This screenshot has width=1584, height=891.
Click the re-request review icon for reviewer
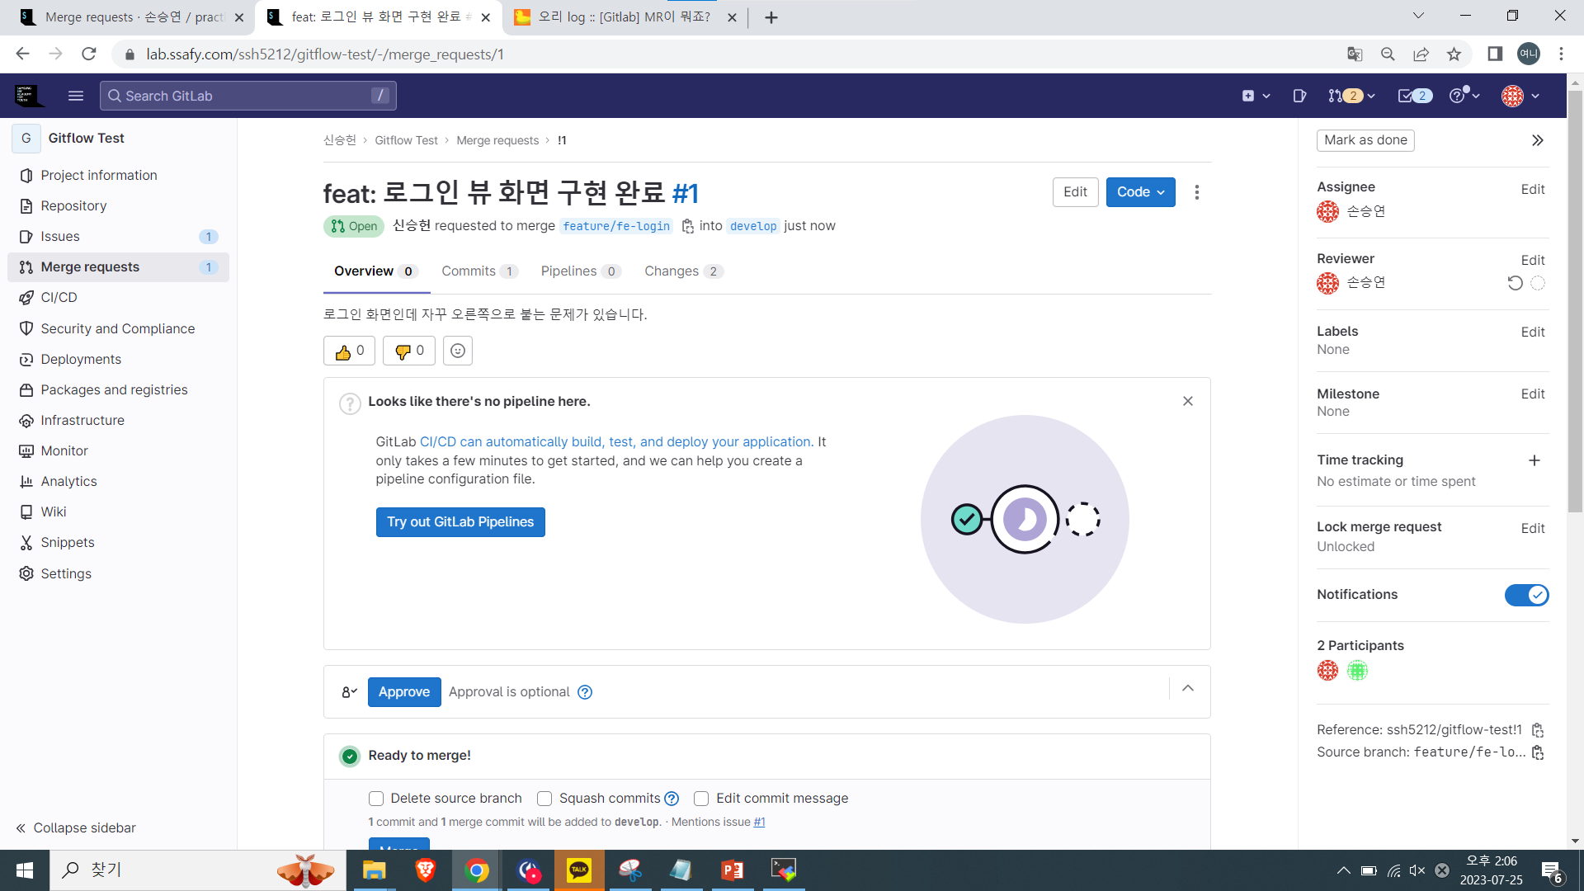pos(1515,283)
